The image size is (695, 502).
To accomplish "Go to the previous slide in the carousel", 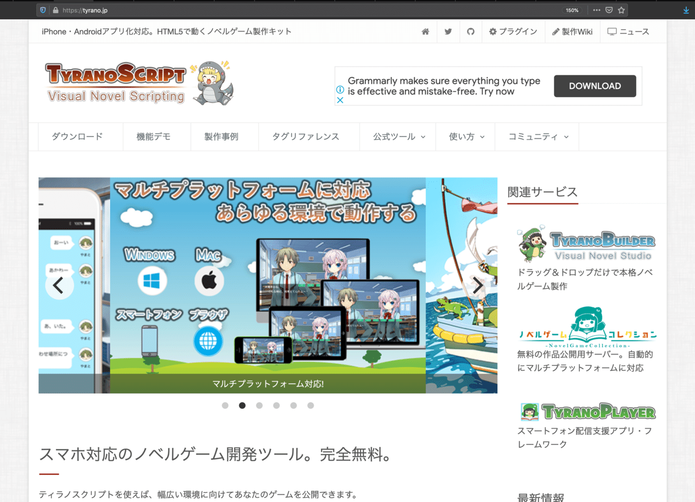I will (59, 285).
